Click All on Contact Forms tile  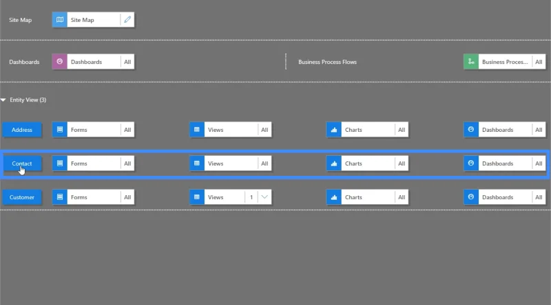[x=127, y=163]
